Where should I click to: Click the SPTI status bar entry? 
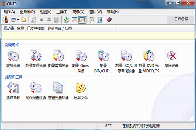click(x=109, y=126)
